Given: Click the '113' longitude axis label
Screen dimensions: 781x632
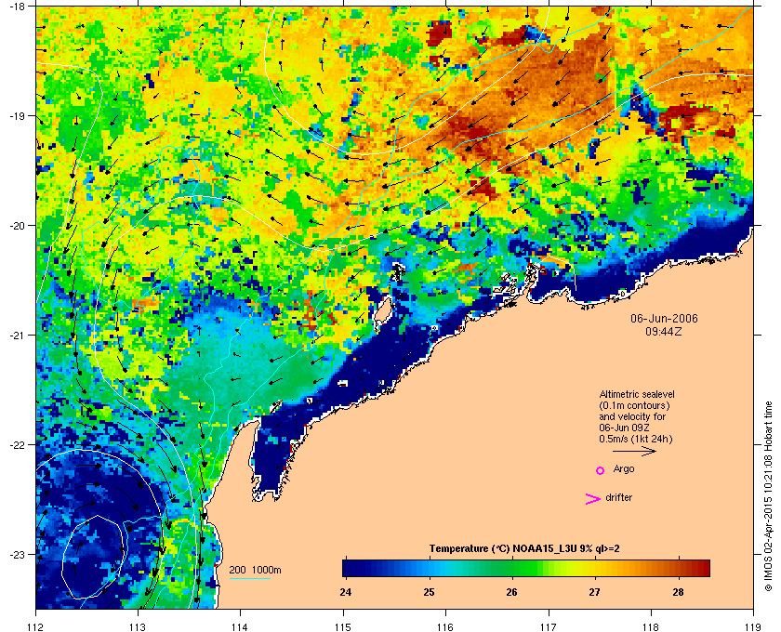Looking at the screenshot, I should [x=138, y=627].
